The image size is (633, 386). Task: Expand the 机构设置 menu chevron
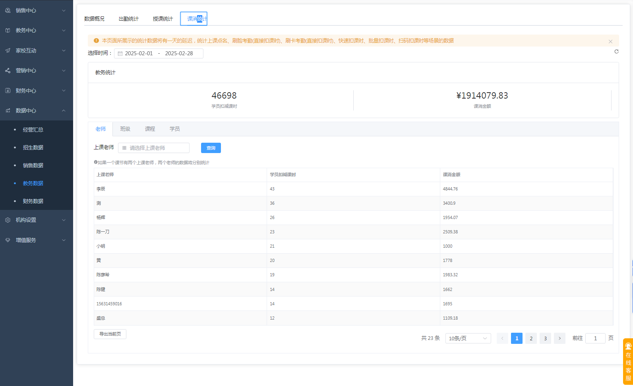64,220
